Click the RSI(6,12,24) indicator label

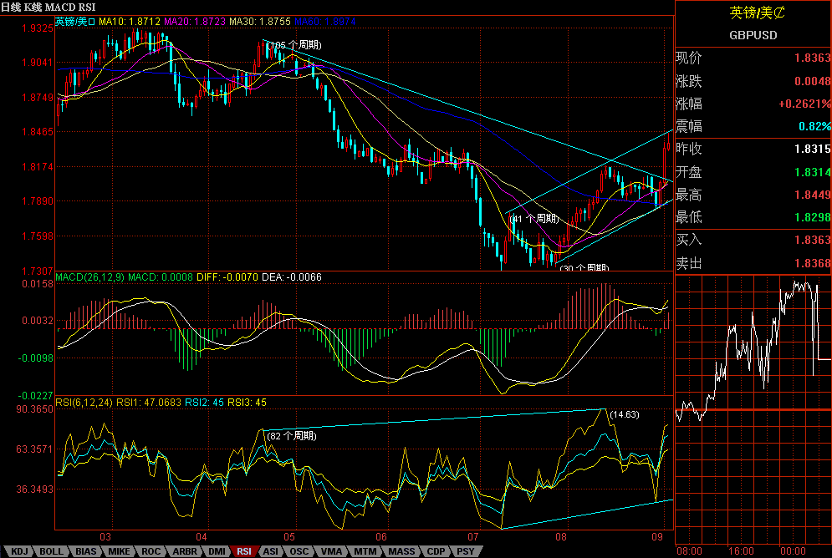pyautogui.click(x=84, y=403)
